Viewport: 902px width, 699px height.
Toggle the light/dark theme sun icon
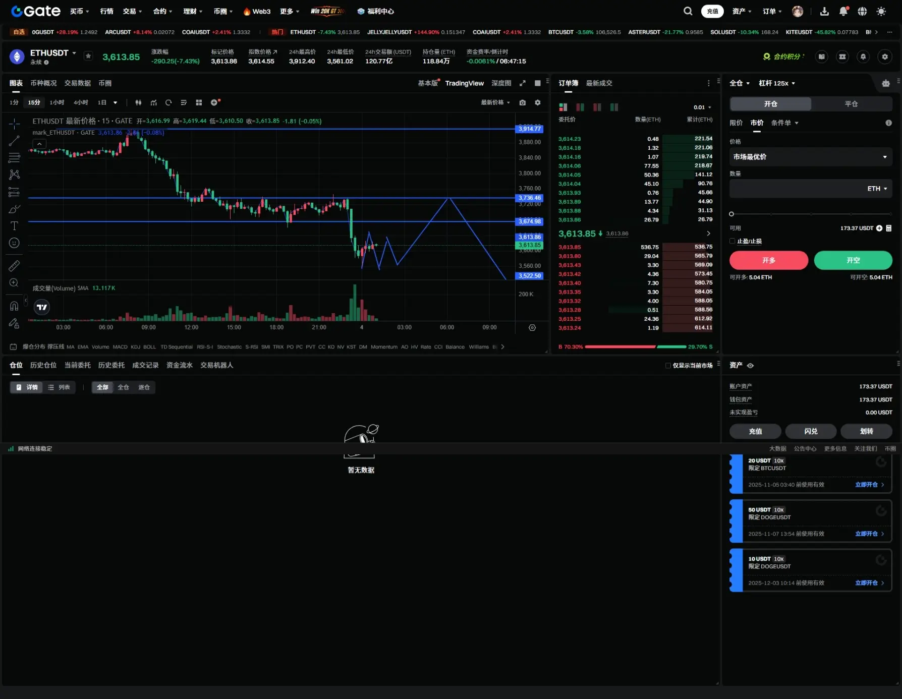pyautogui.click(x=881, y=11)
